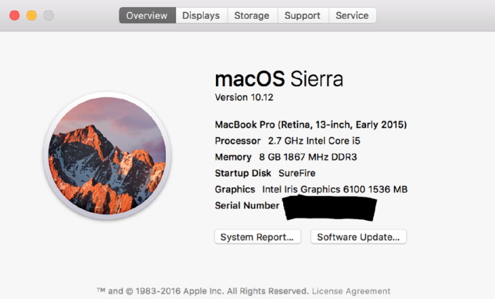Open the Displays tab

(x=201, y=15)
